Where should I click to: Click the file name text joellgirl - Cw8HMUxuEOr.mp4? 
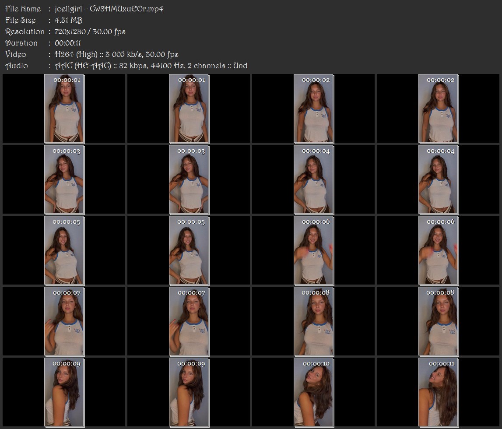pyautogui.click(x=109, y=9)
